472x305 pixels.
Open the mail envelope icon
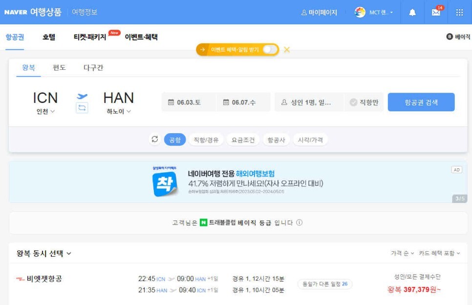pos(436,12)
